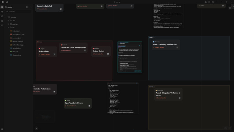Collapse the new tes root folder
Screen dimensions: 234x132
coord(7,17)
